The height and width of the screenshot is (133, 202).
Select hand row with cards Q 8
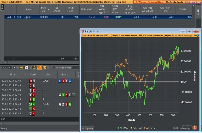click(x=40, y=85)
